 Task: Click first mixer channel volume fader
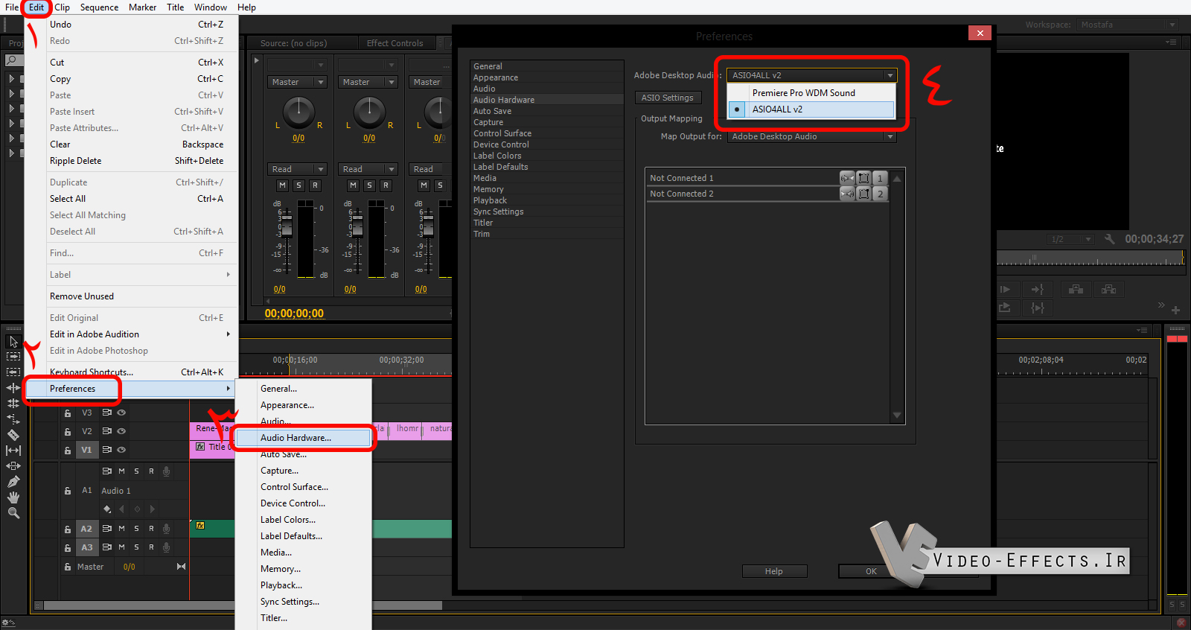(287, 226)
